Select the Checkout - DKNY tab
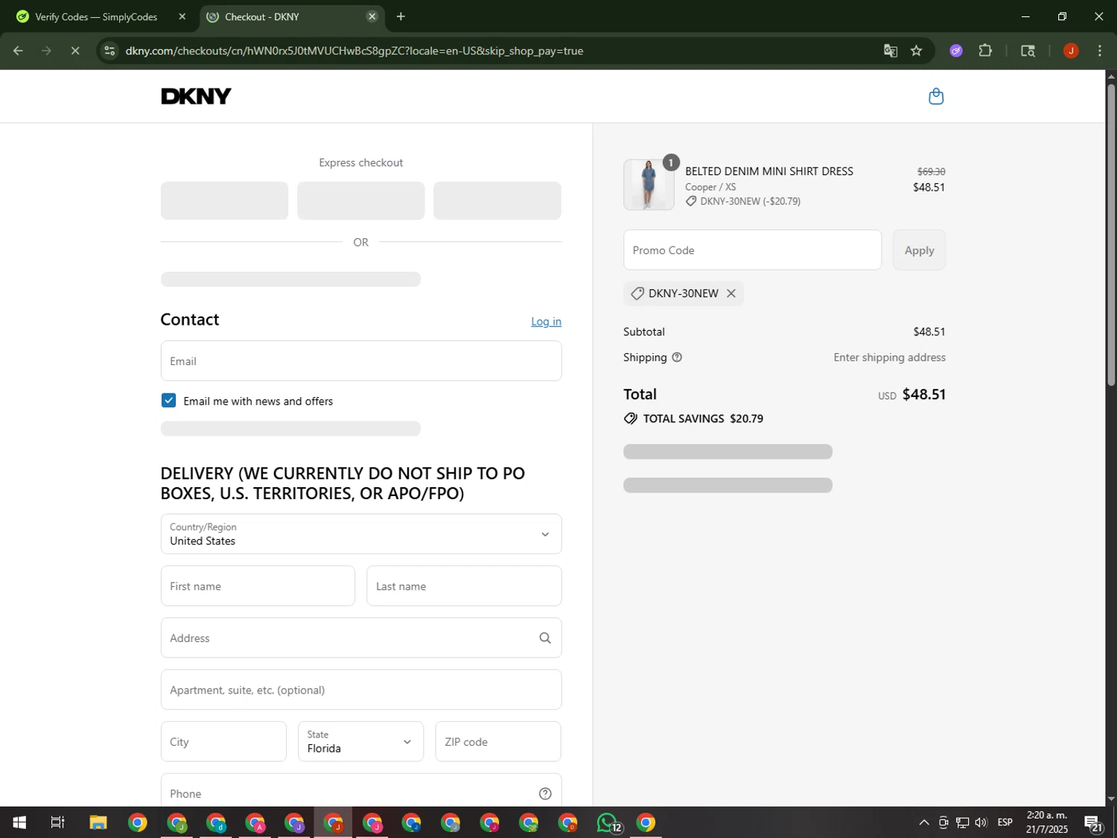The width and height of the screenshot is (1117, 838). pos(292,16)
